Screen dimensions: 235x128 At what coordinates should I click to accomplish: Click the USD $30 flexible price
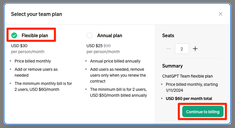click(19, 46)
